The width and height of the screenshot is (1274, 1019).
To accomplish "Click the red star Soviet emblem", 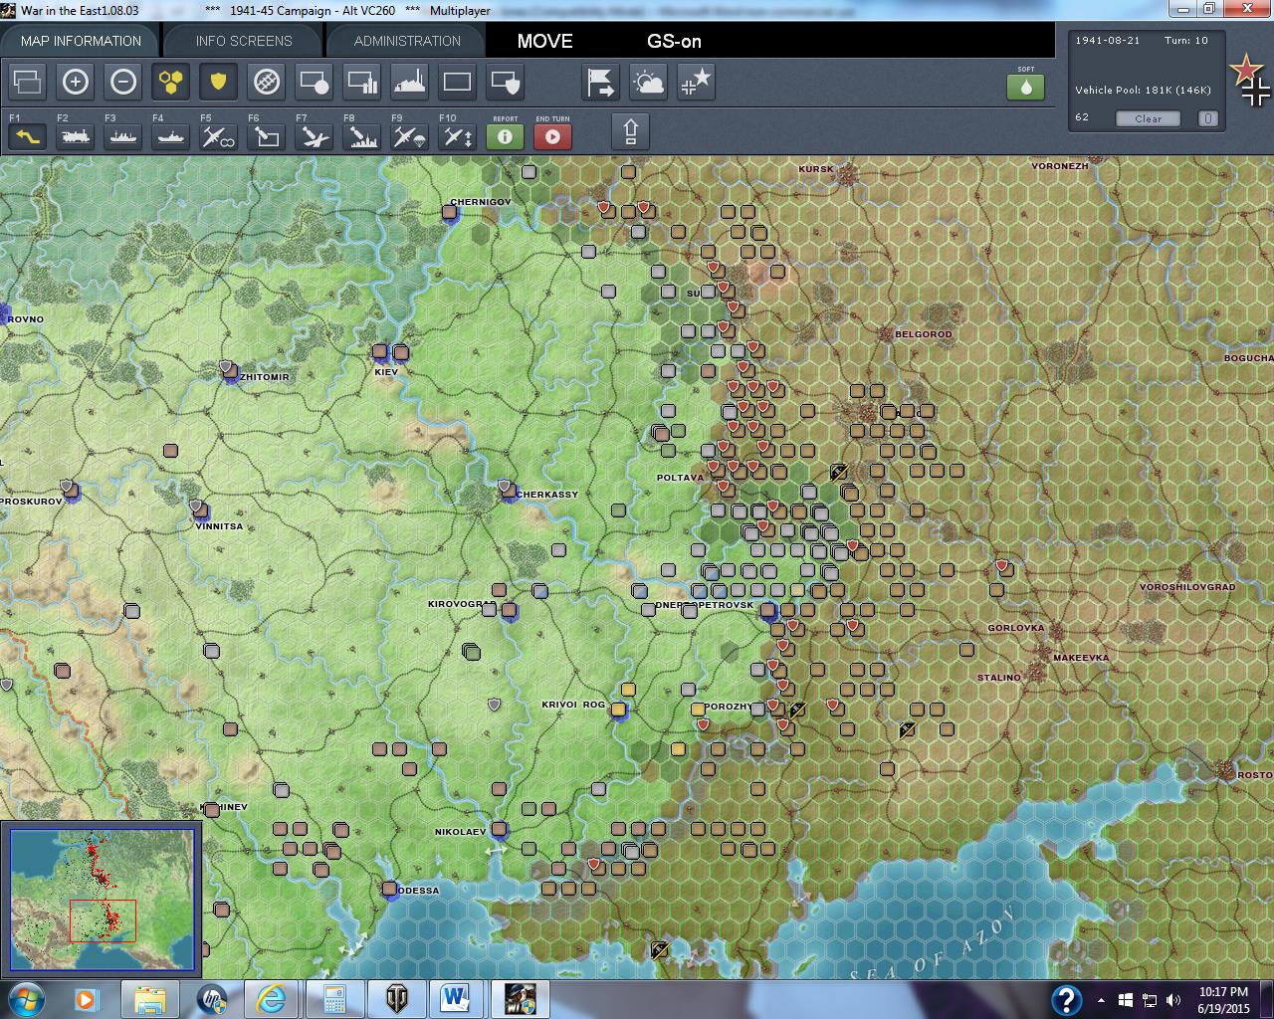I will coord(1244,70).
